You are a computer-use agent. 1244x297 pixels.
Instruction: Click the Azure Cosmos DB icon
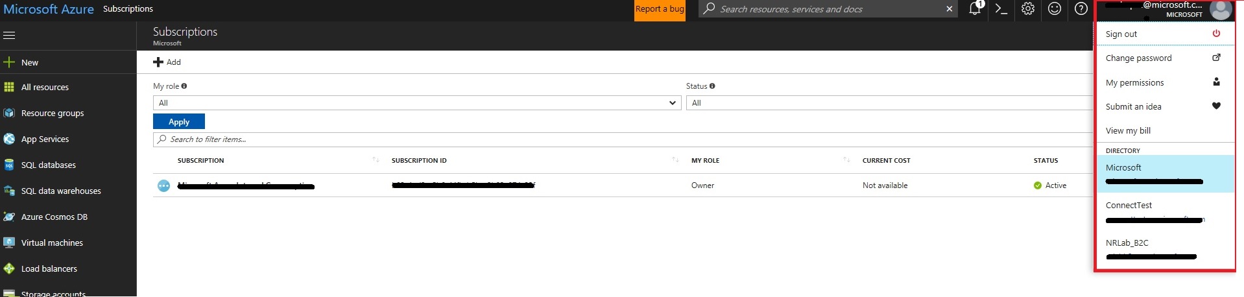point(9,217)
